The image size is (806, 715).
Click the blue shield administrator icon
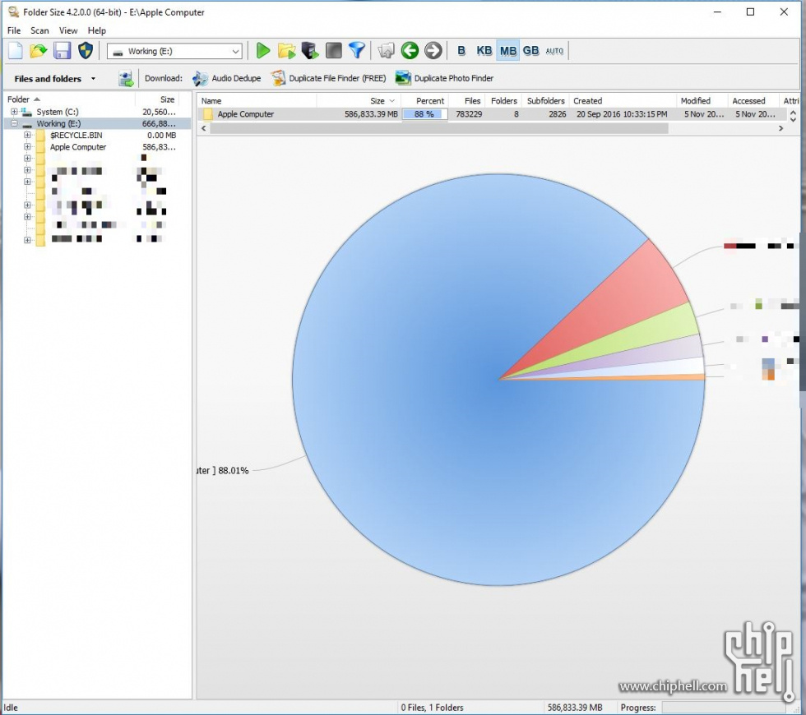[x=86, y=51]
